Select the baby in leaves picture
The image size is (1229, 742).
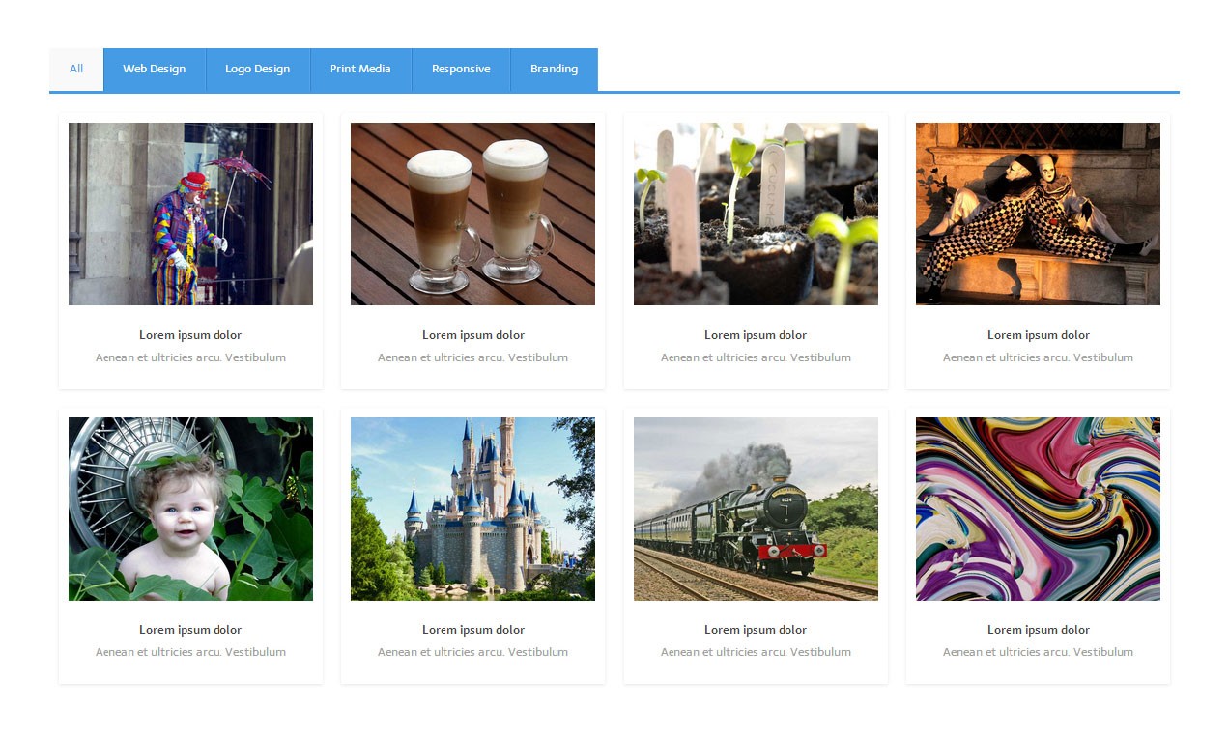tap(190, 508)
